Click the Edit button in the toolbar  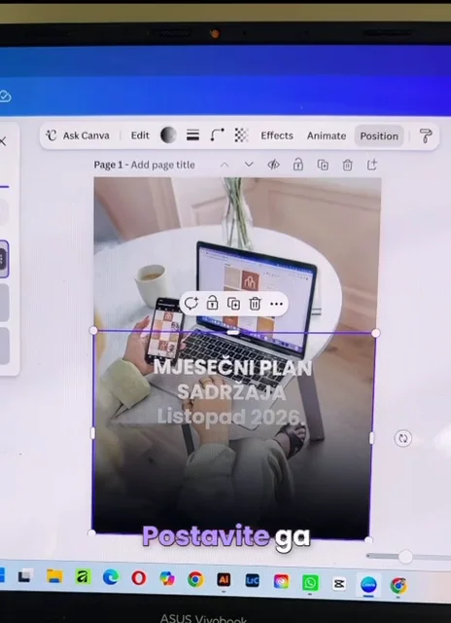click(x=140, y=135)
